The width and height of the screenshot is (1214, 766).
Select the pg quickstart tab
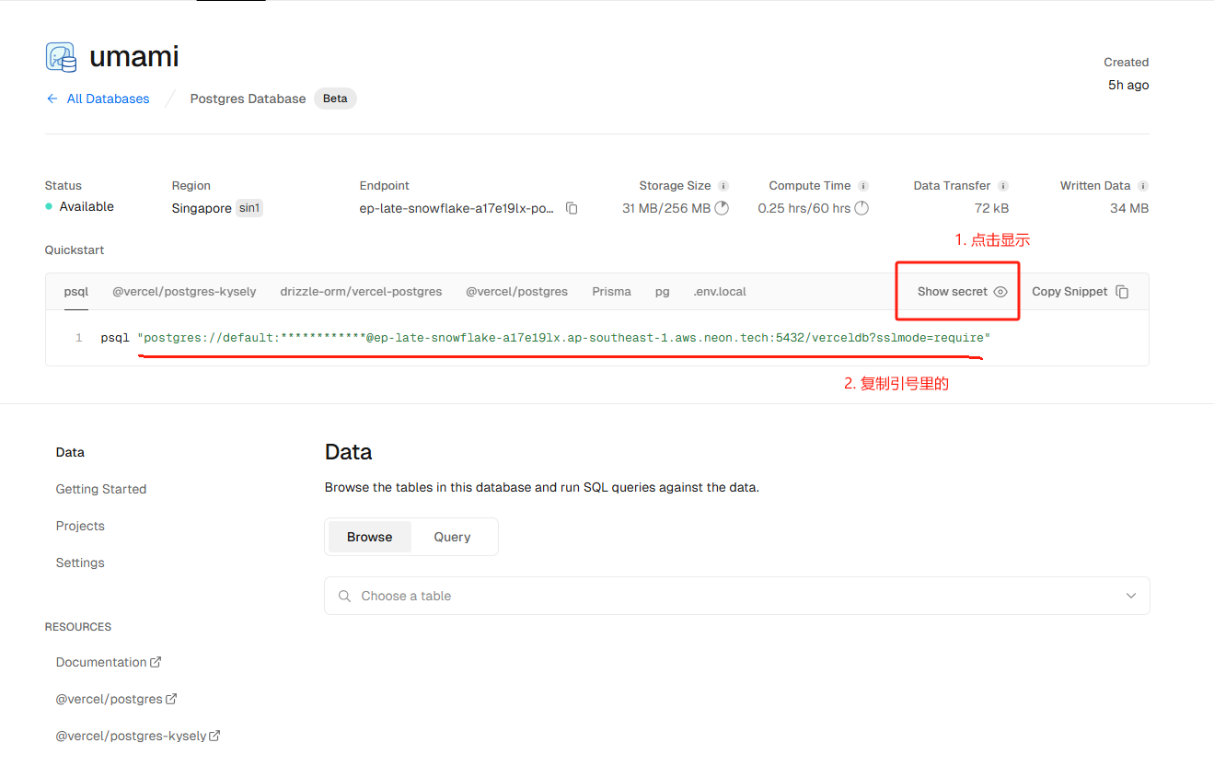[663, 292]
